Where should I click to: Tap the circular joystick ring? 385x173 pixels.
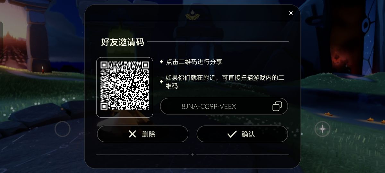point(63,129)
